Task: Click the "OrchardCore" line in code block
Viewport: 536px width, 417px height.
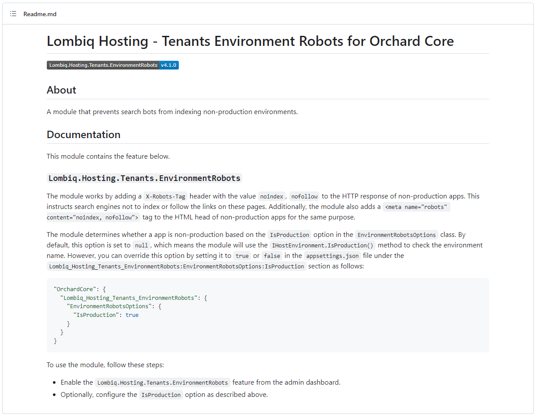Action: coord(80,289)
